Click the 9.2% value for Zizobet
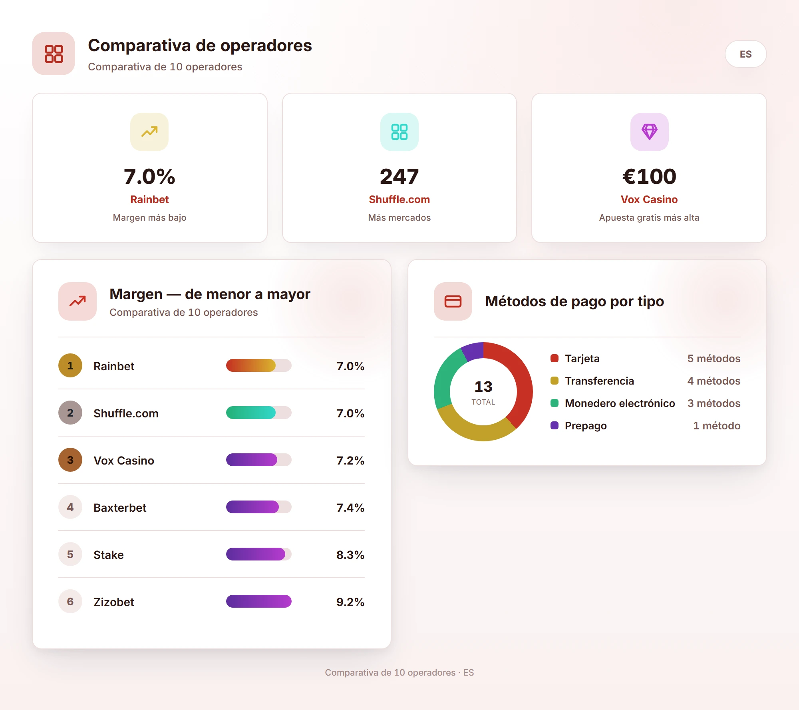 350,602
